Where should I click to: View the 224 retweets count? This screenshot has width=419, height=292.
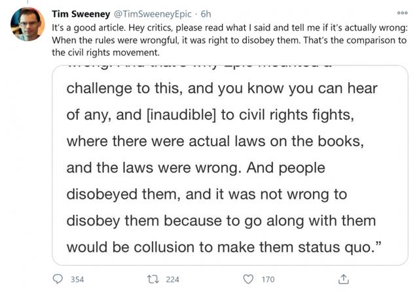172,280
